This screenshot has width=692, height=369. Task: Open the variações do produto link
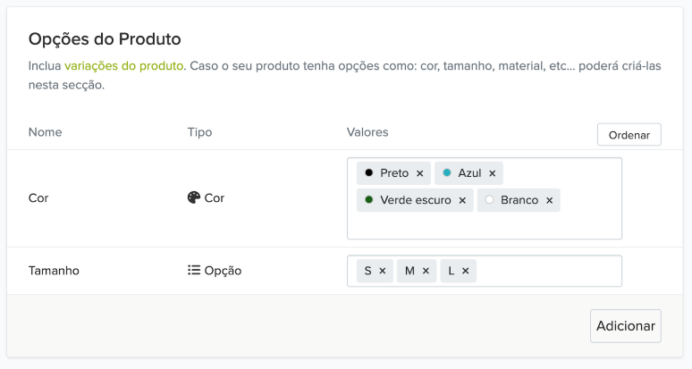point(124,66)
